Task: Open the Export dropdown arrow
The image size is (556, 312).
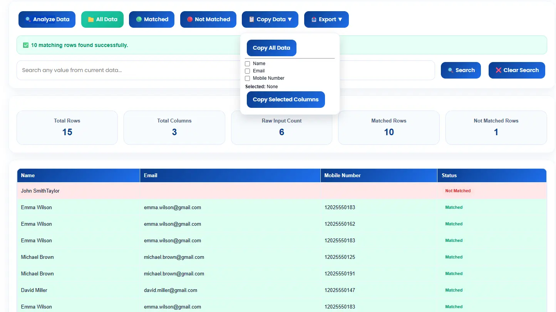Action: (340, 19)
